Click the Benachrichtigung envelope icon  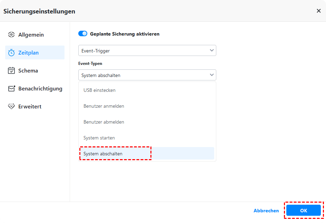(12, 89)
